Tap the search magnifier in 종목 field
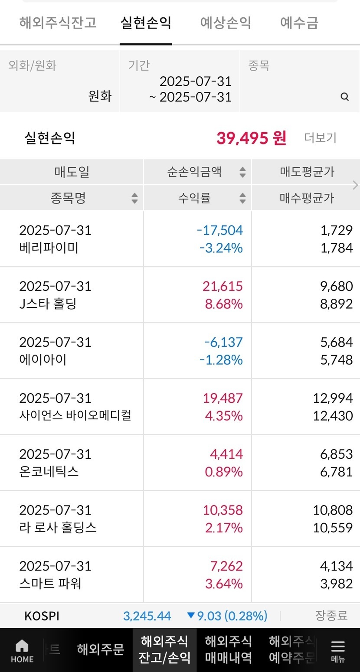Screen dimensions: 360x672 click(x=345, y=97)
